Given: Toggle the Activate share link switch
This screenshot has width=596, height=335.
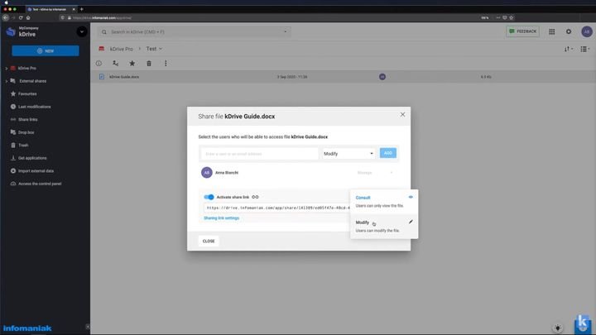Looking at the screenshot, I should point(209,197).
